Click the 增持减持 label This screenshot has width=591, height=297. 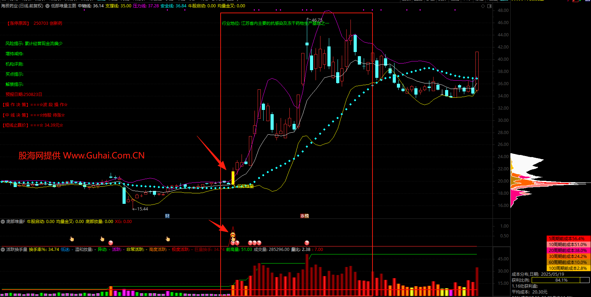click(x=14, y=54)
